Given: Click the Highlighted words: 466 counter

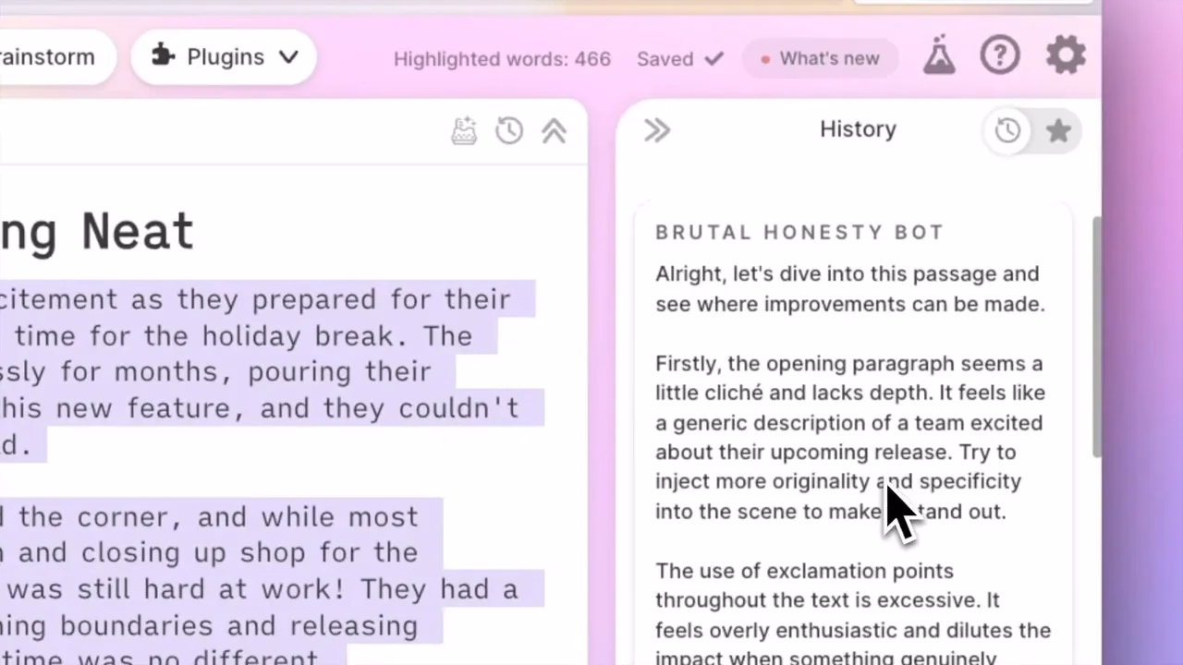Looking at the screenshot, I should coord(502,59).
